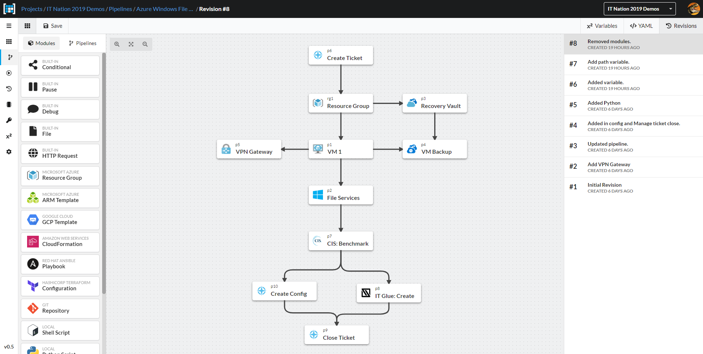This screenshot has height=354, width=703.
Task: Pick the Conditional built-in module
Action: [60, 65]
